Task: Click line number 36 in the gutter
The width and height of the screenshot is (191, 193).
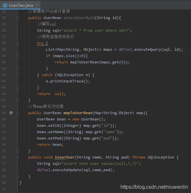Action: [x=4, y=30]
